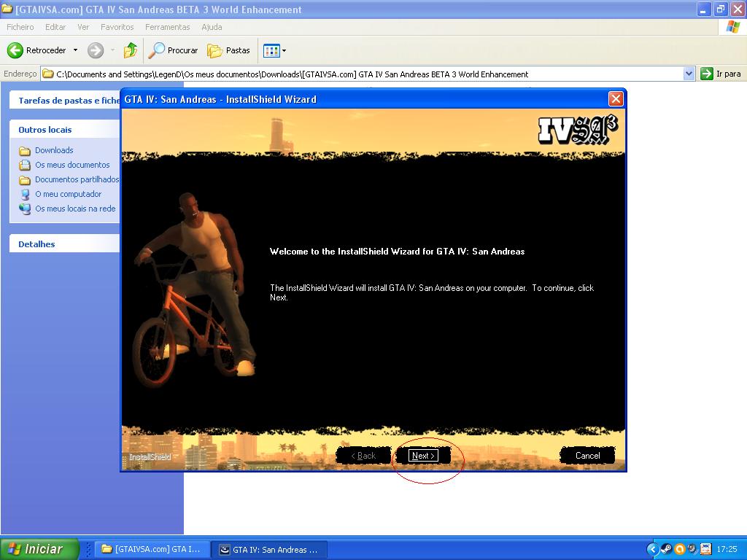This screenshot has height=560, width=747.
Task: Open Os meus locais na rede link
Action: coord(75,209)
